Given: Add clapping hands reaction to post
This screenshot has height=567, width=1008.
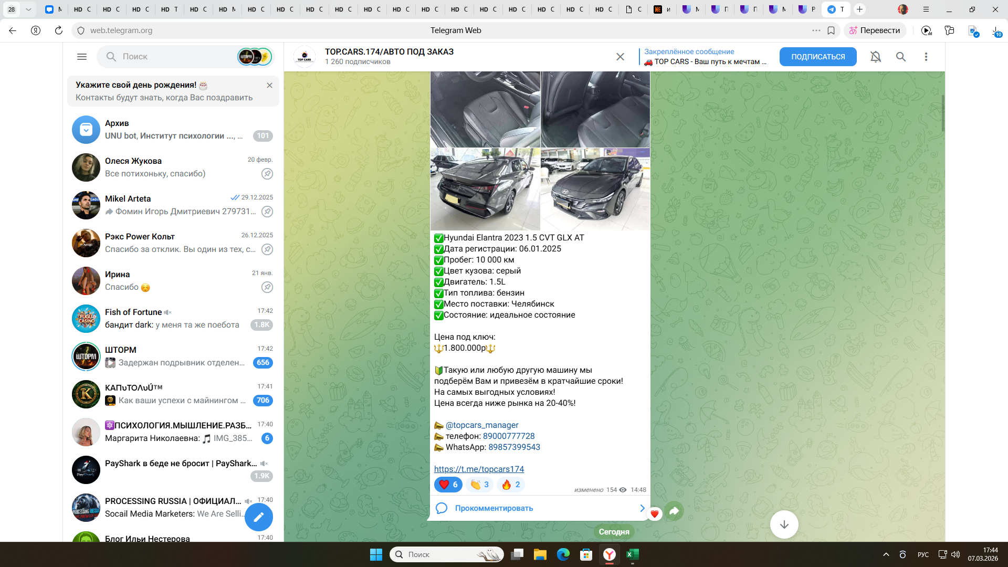Looking at the screenshot, I should click(479, 485).
